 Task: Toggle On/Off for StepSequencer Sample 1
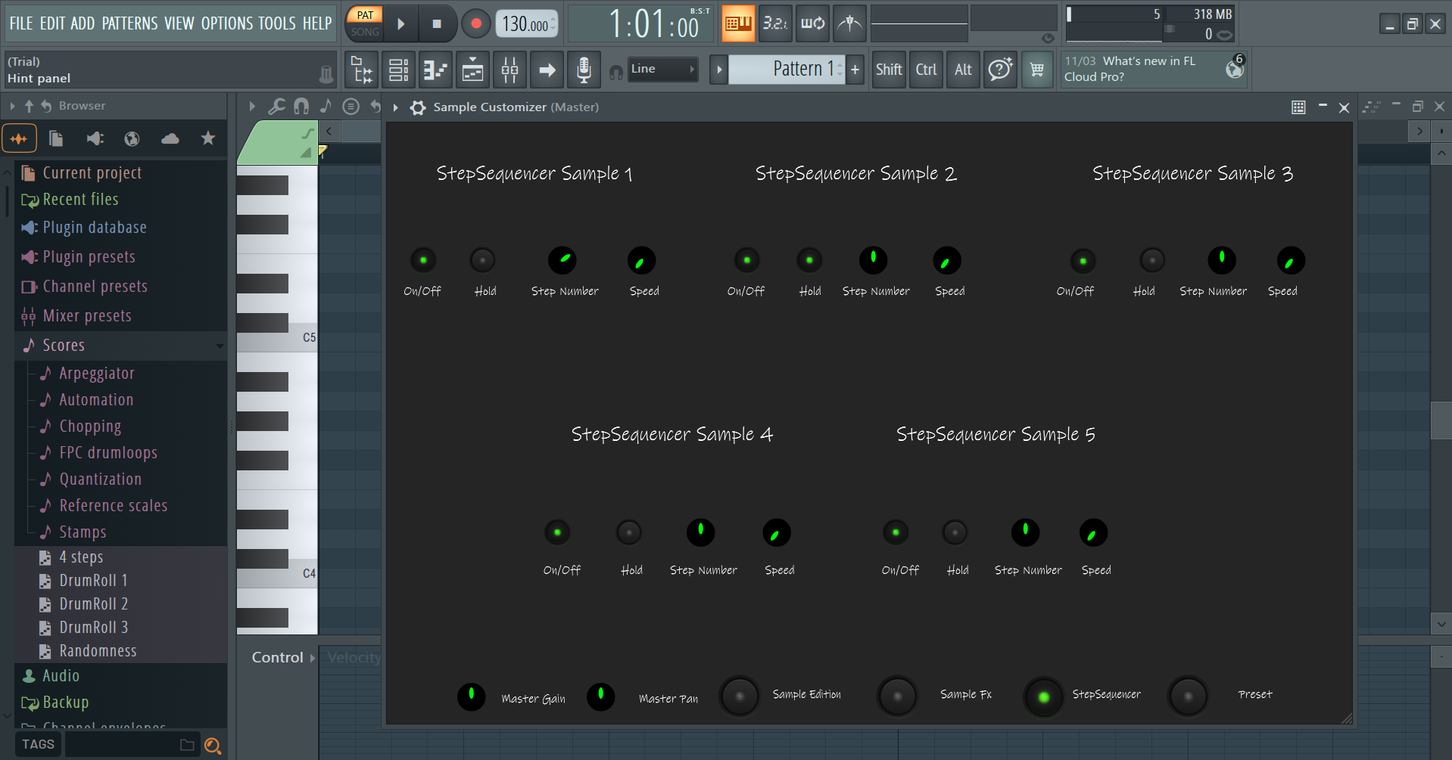(x=423, y=261)
